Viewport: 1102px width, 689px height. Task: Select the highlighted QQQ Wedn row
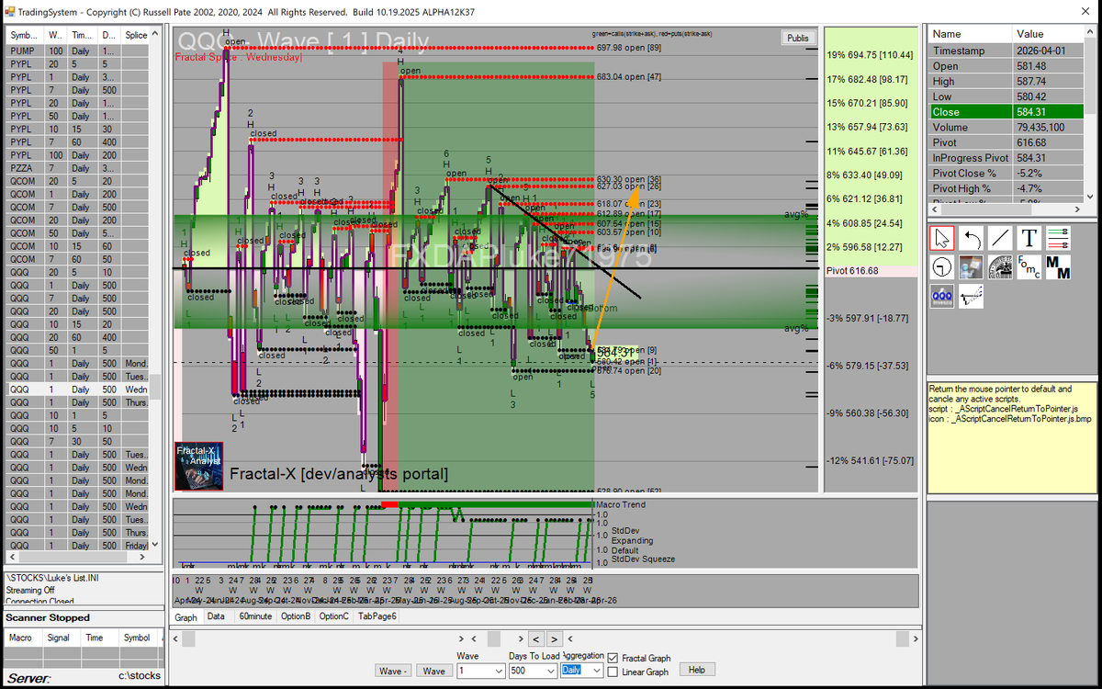click(79, 390)
